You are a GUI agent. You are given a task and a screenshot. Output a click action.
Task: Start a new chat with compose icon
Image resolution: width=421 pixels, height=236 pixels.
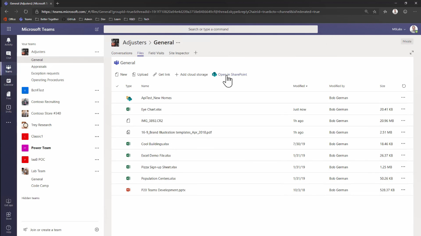[97, 29]
